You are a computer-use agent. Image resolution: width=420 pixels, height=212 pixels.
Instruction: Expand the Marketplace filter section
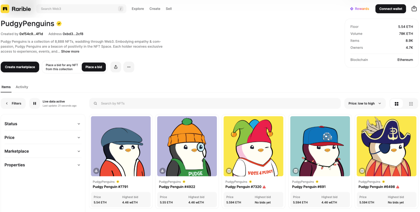pyautogui.click(x=43, y=151)
